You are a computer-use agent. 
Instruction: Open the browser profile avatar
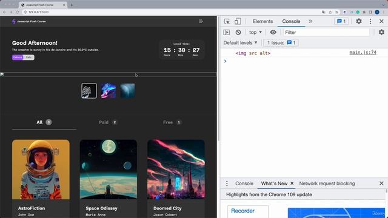tap(377, 12)
